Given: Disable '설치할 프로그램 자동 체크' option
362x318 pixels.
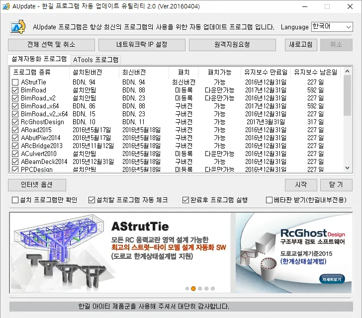Looking at the screenshot, I should tap(91, 200).
